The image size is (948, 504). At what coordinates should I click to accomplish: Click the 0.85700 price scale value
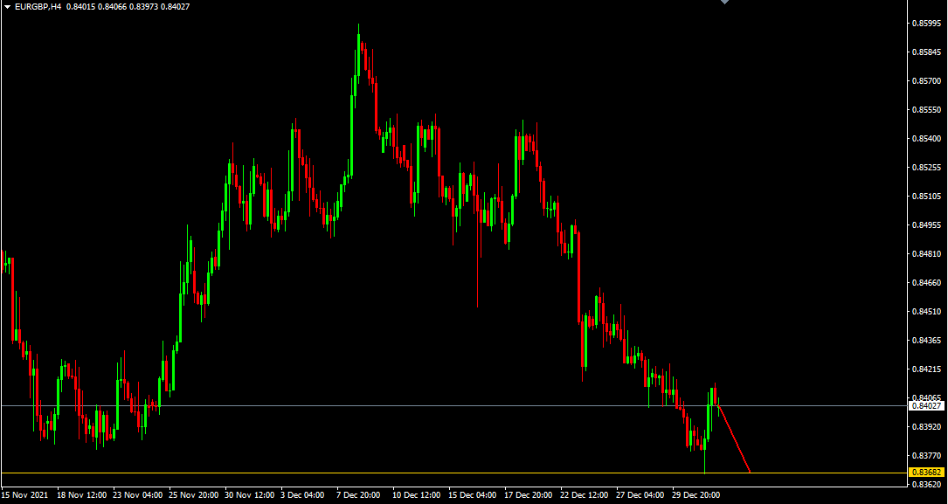point(927,81)
